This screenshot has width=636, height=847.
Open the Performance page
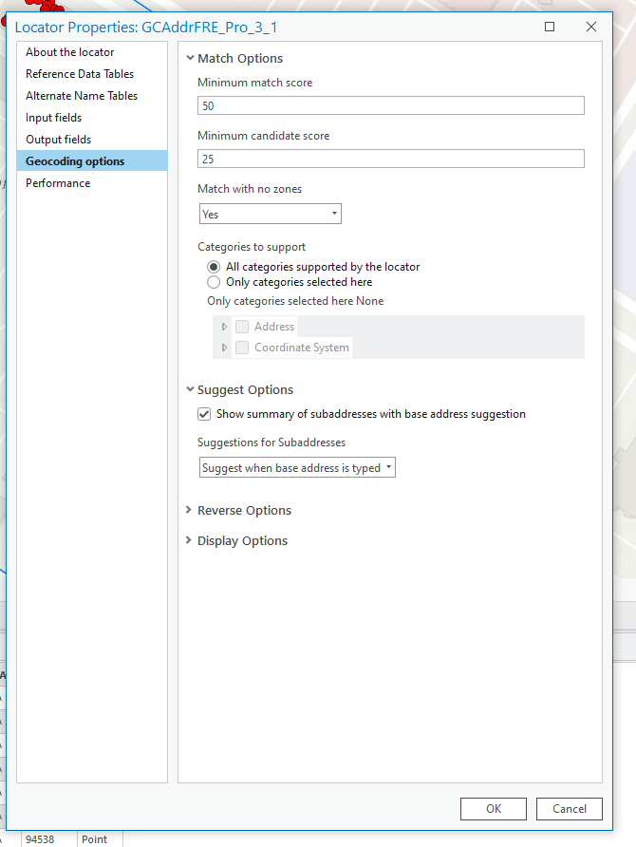click(92, 183)
